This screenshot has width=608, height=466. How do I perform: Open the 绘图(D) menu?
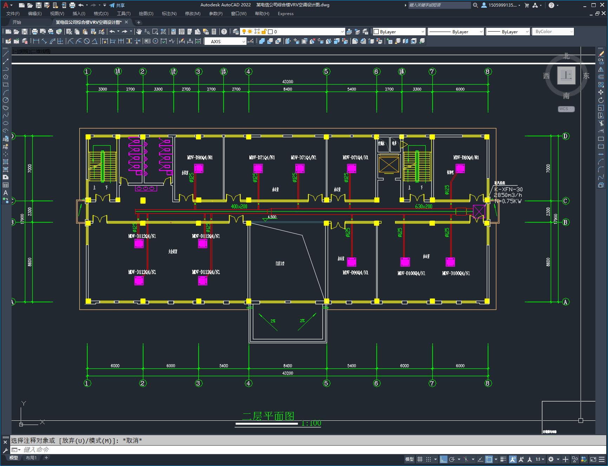point(146,14)
